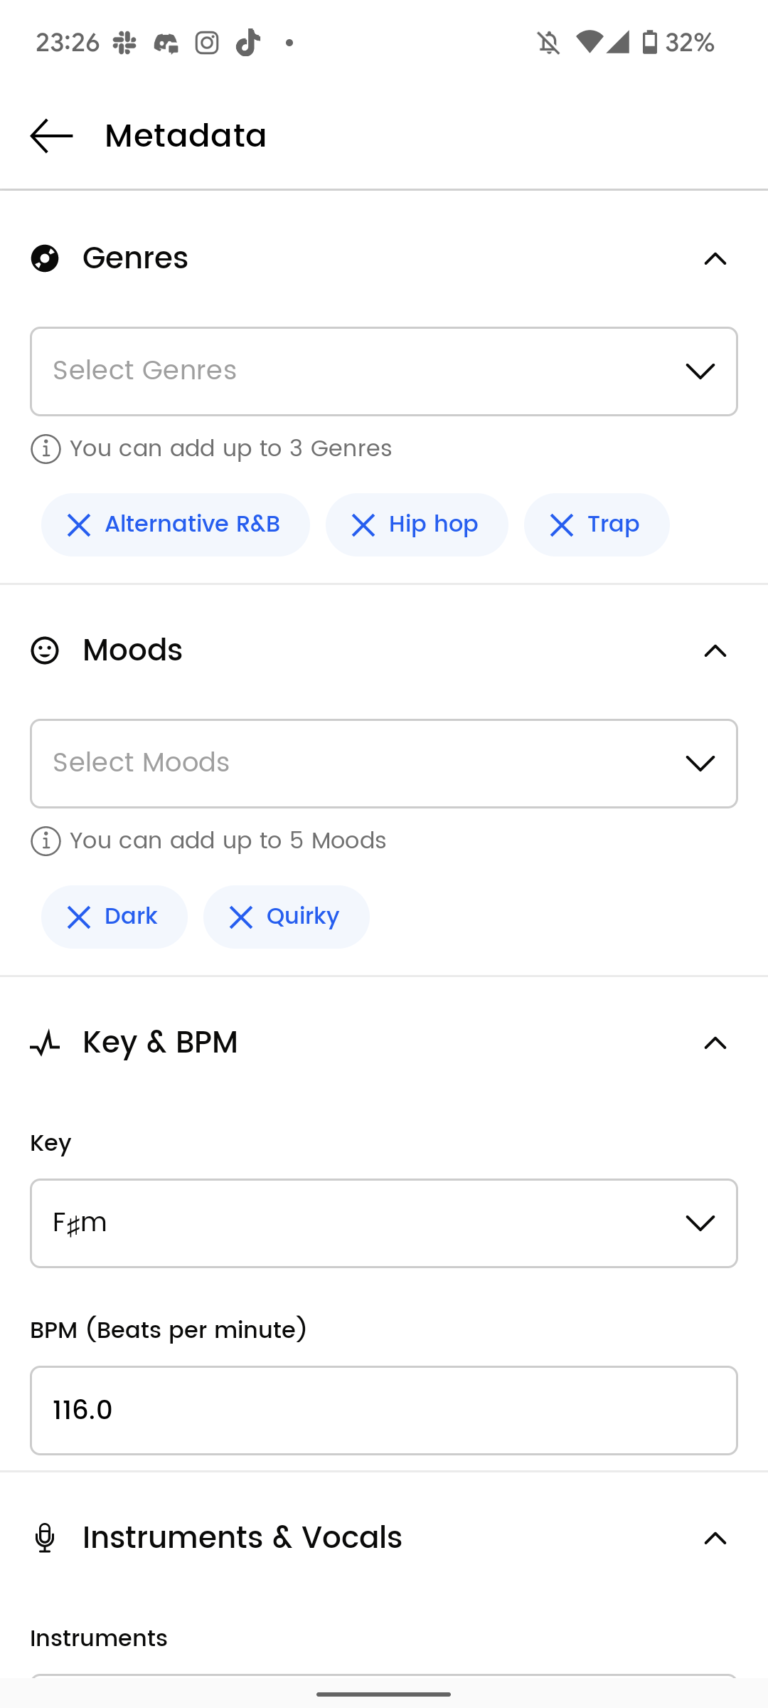Viewport: 768px width, 1708px height.
Task: Tap the BPM input field
Action: tap(384, 1411)
